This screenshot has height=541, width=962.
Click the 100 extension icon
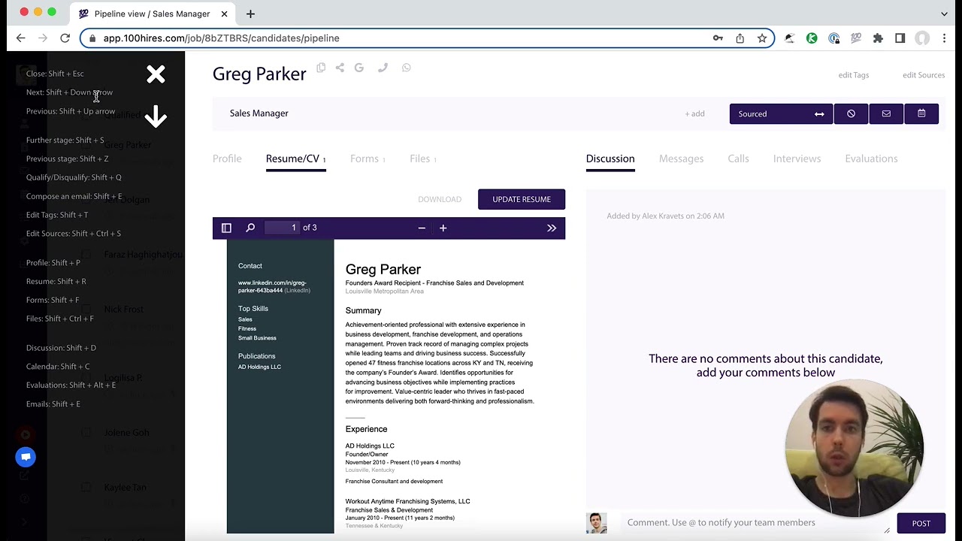[856, 38]
